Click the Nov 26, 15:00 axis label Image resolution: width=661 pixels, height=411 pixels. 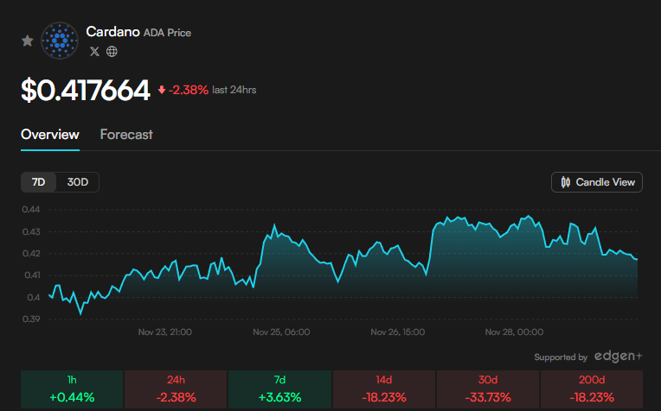pos(397,332)
